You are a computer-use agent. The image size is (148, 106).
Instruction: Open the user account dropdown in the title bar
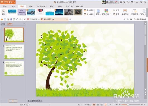pyautogui.click(x=118, y=2)
